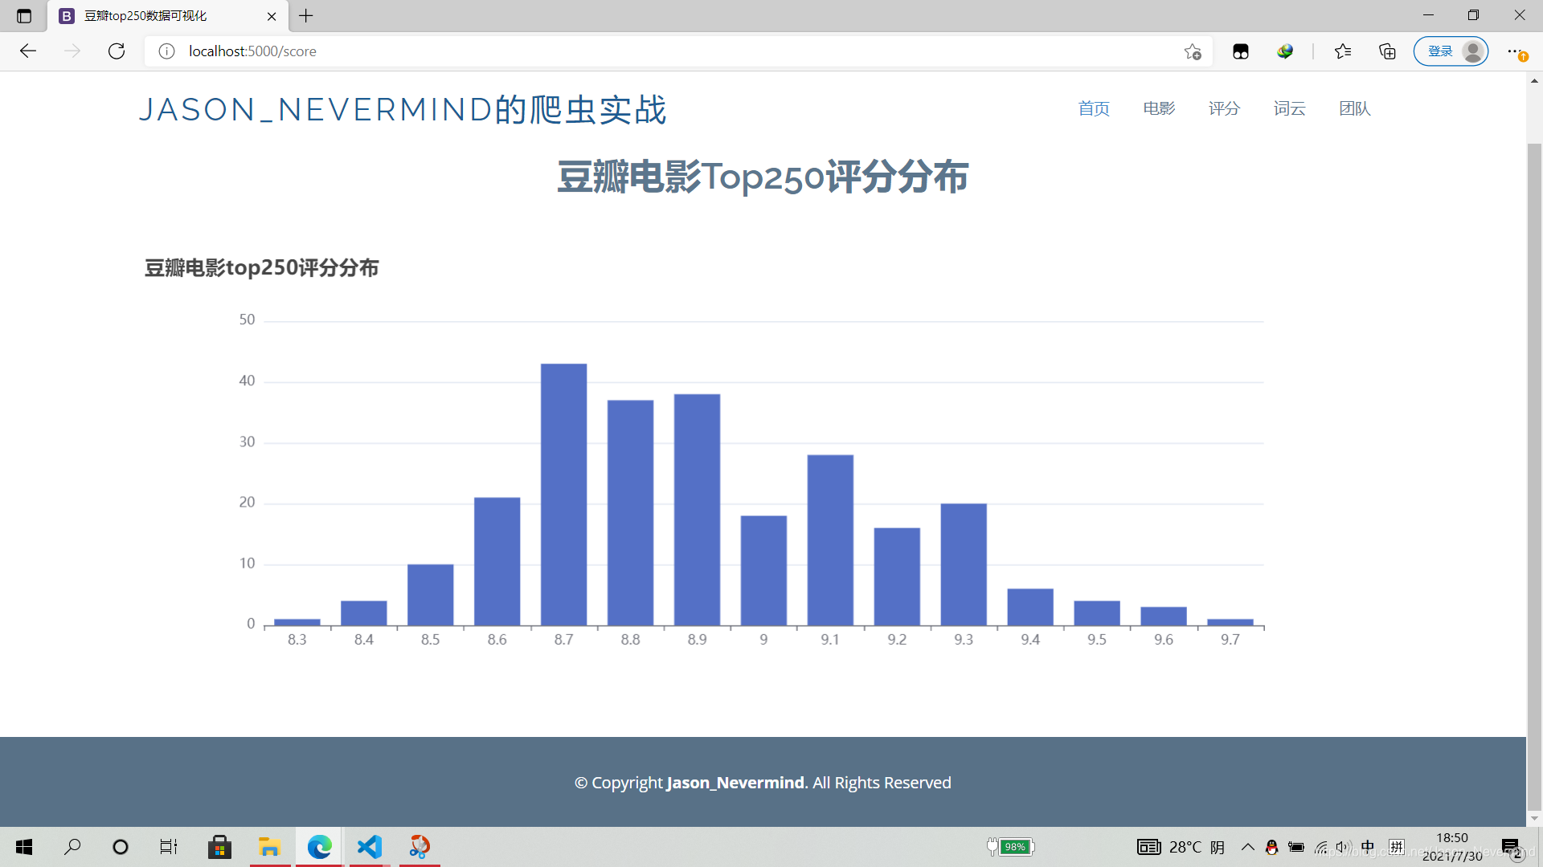Image resolution: width=1543 pixels, height=867 pixels.
Task: Click the 9.2 score bar
Action: pyautogui.click(x=898, y=576)
